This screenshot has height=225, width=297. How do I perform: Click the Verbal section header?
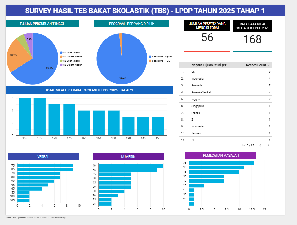click(43, 157)
